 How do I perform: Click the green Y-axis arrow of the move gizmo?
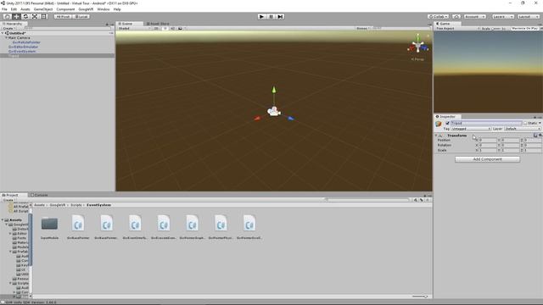click(274, 90)
